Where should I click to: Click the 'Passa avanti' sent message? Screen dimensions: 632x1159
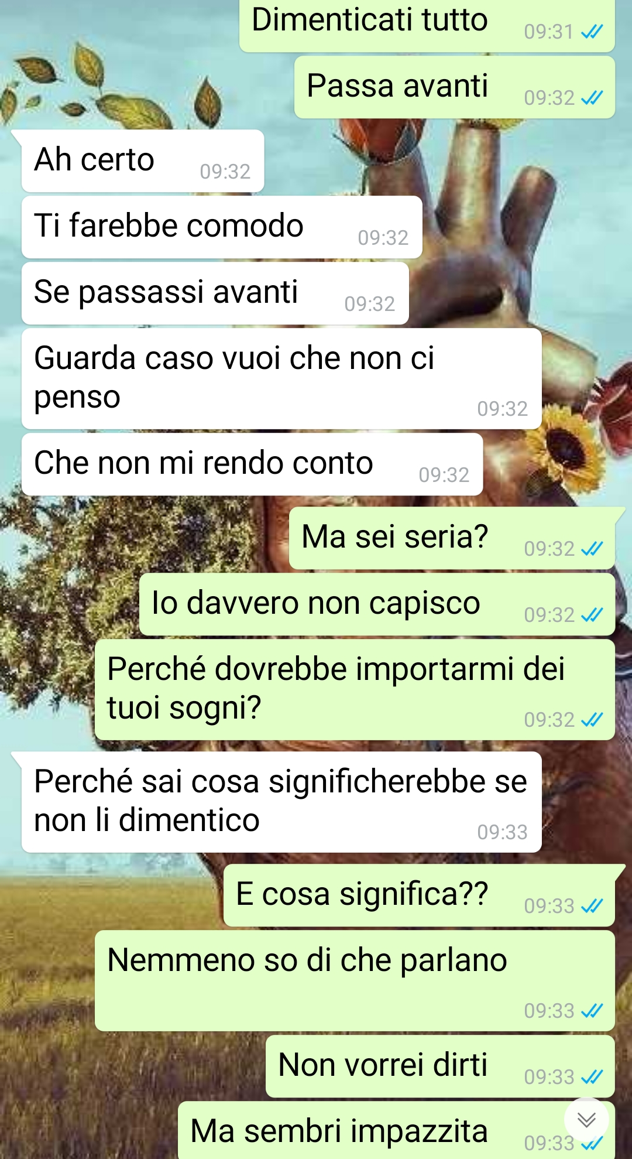coord(455,87)
